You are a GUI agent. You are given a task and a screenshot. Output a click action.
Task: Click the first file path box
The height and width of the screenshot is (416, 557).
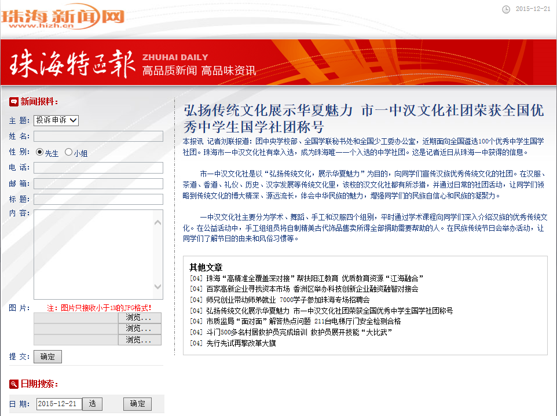pyautogui.click(x=76, y=318)
